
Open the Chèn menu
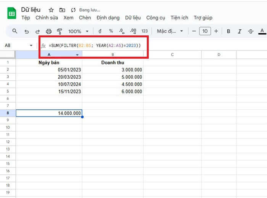click(x=85, y=18)
